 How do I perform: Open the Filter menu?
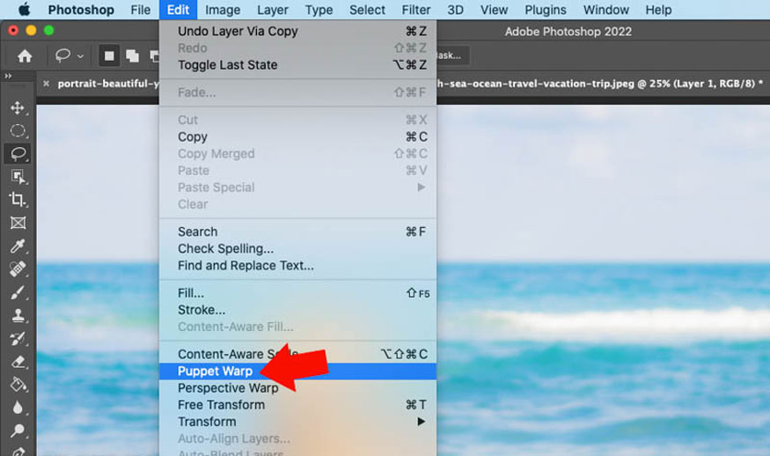click(416, 10)
